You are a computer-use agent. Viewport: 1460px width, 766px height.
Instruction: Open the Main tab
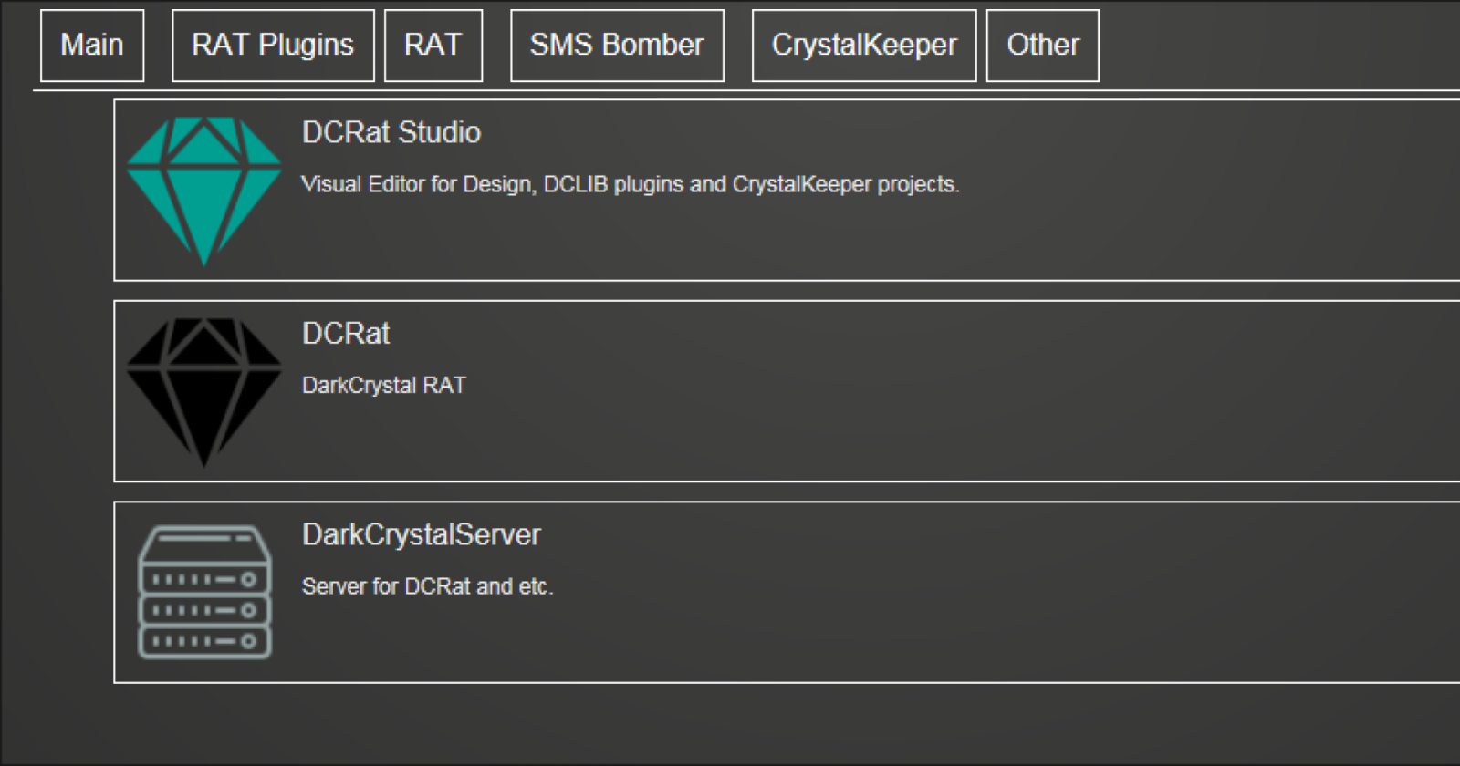tap(92, 46)
